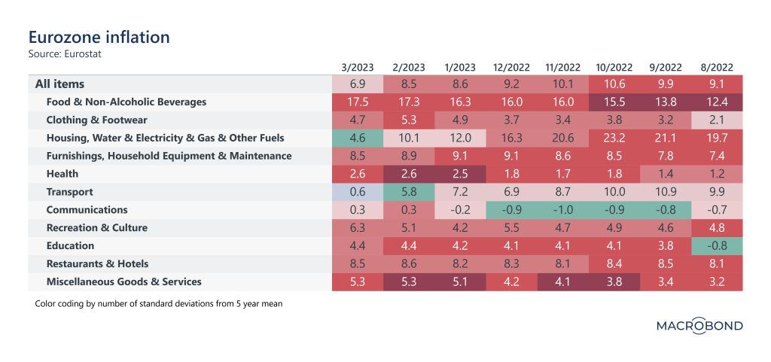Click the Source: Eurostat text

pos(63,53)
